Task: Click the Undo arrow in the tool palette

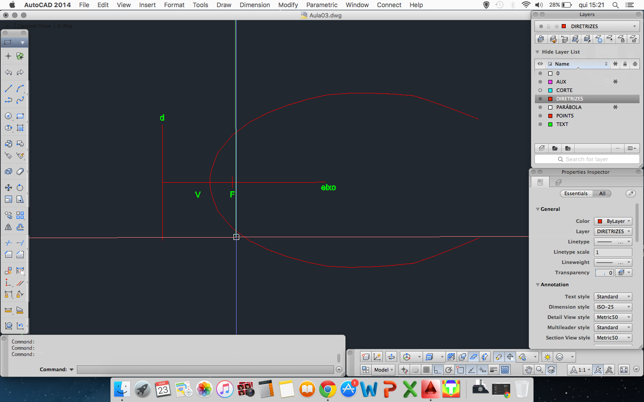Action: point(8,72)
